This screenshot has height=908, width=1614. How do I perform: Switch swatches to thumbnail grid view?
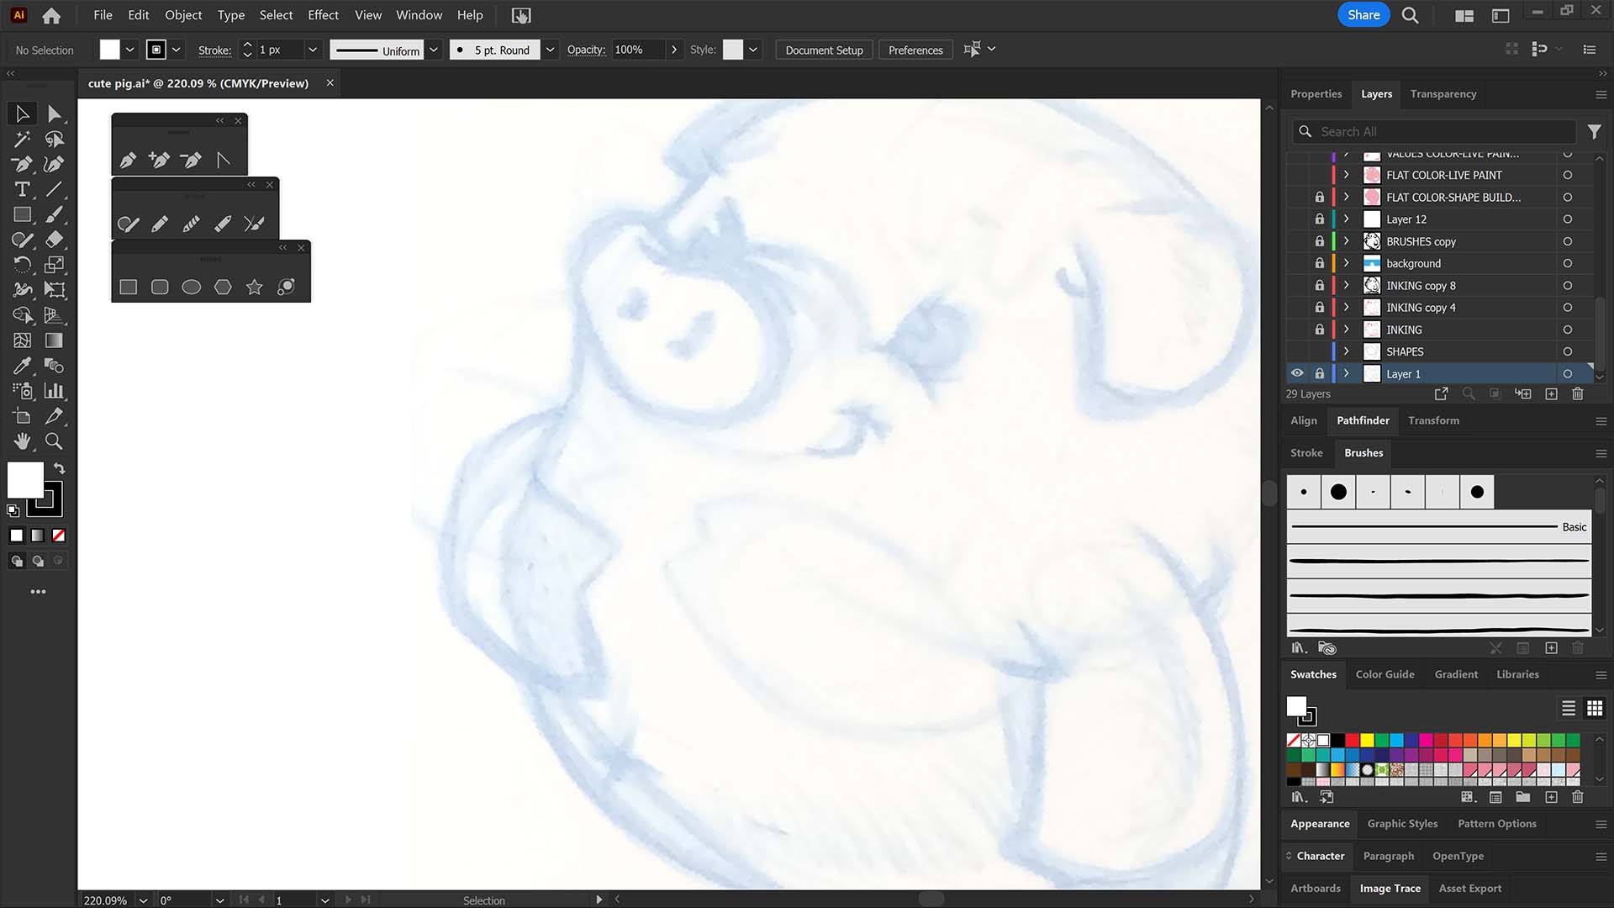click(1595, 708)
